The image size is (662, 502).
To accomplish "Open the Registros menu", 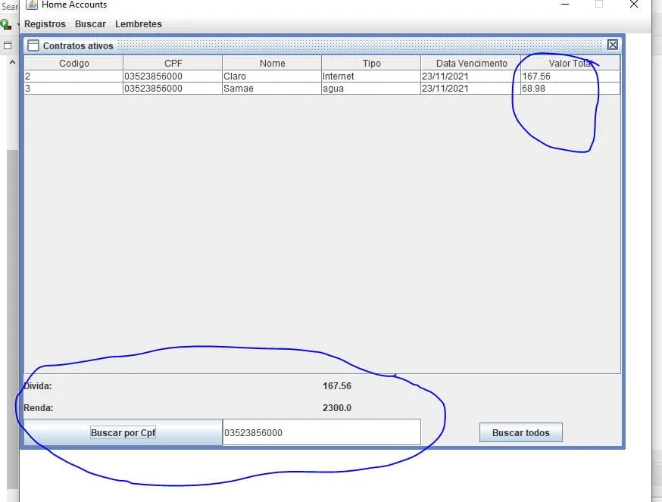I will tap(45, 24).
